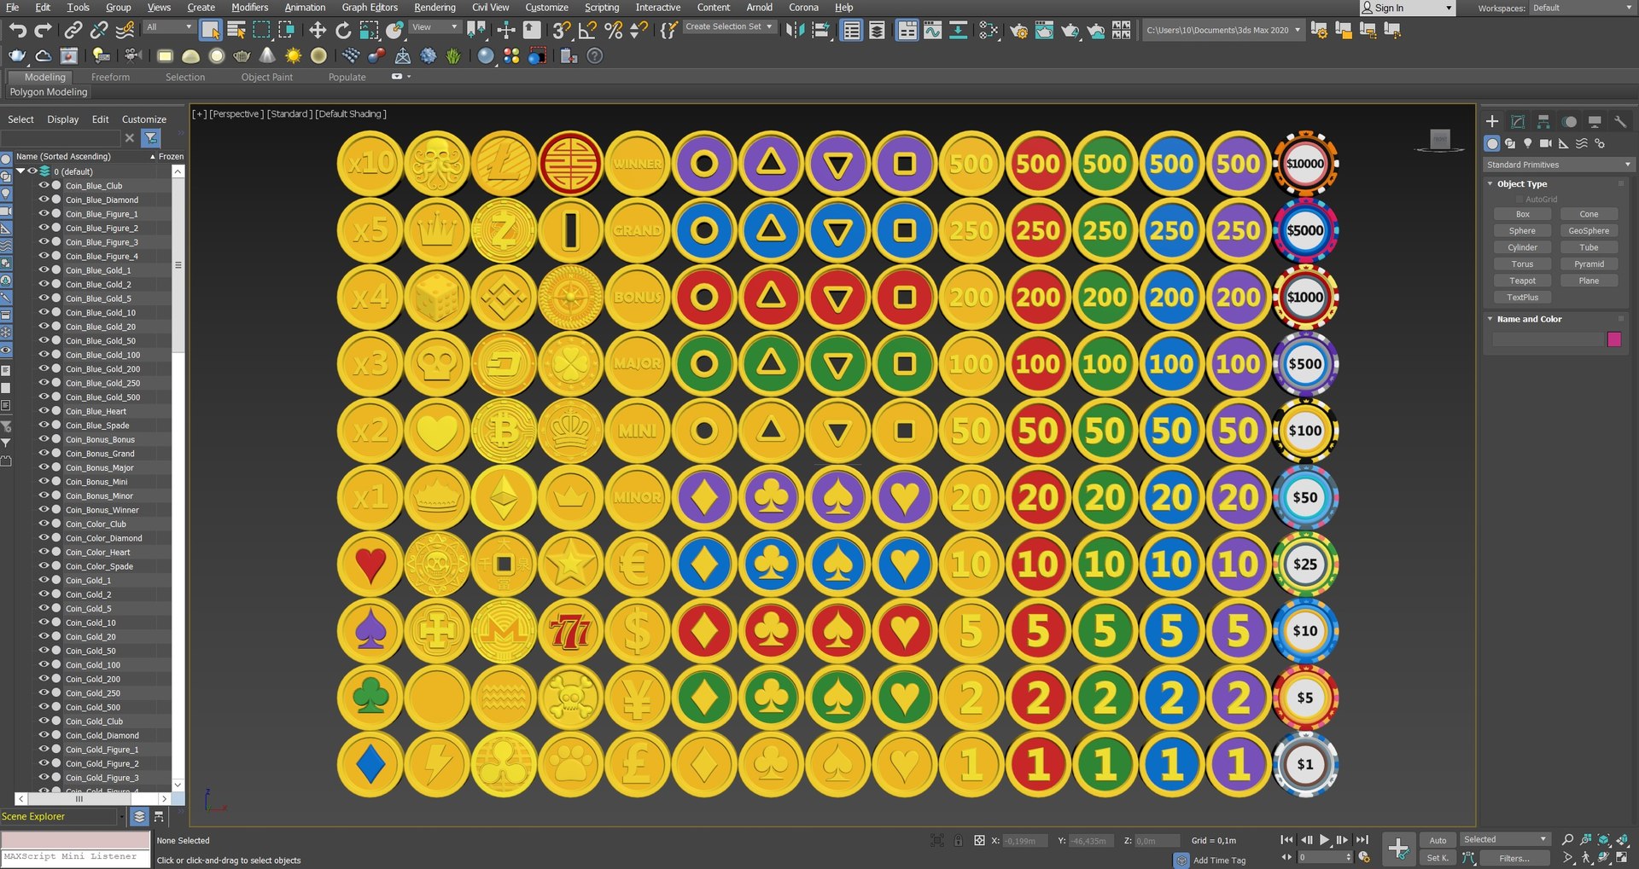The height and width of the screenshot is (869, 1639).
Task: Open the Rendered Frame Window icon
Action: point(1044,31)
